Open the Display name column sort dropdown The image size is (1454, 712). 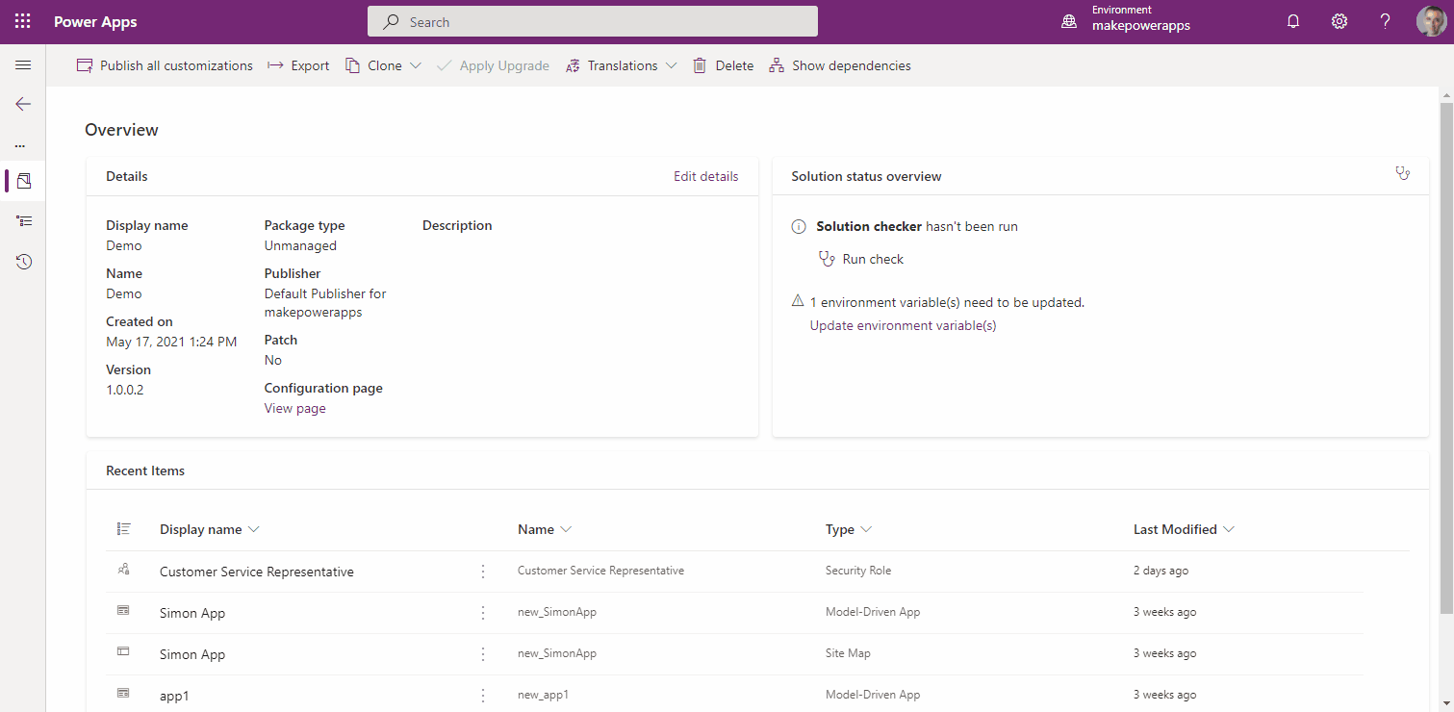click(254, 529)
